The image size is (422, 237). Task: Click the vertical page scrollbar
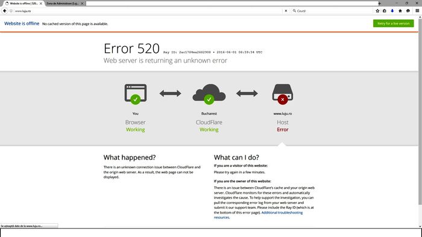tap(420, 111)
